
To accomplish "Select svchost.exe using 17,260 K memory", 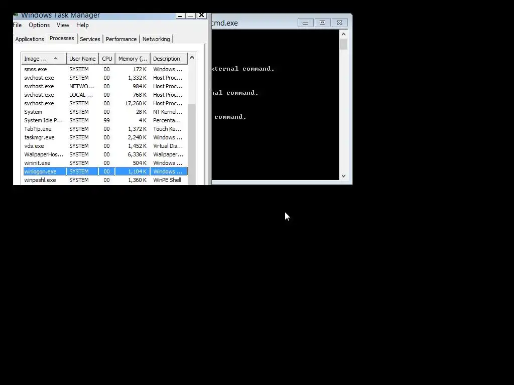I will [105, 103].
